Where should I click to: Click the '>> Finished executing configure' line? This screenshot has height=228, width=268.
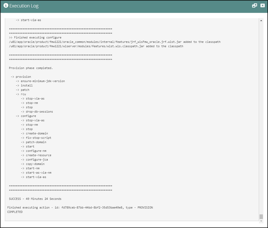tap(35, 37)
